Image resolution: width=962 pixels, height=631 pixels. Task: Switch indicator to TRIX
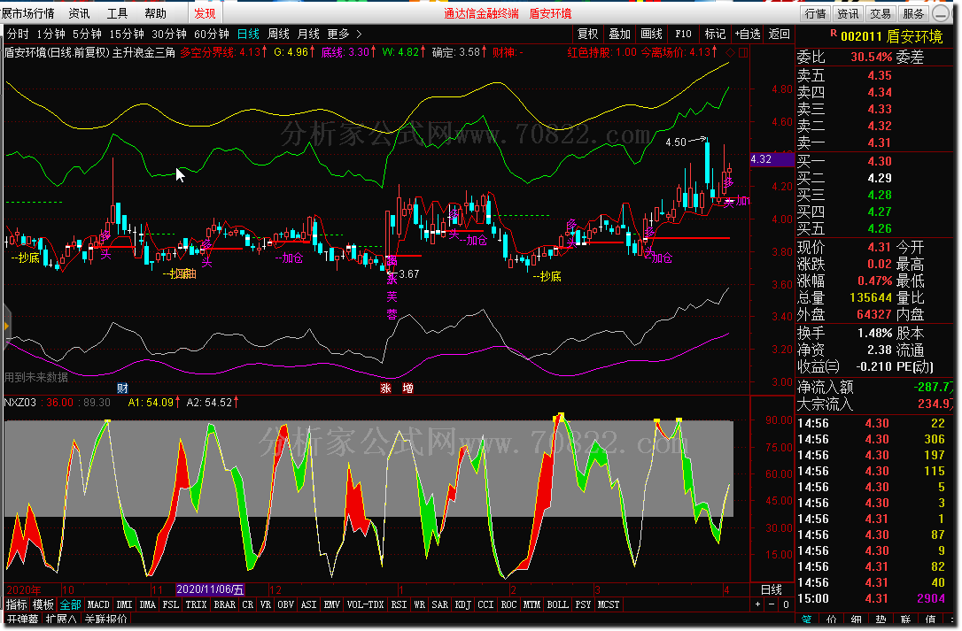[197, 604]
